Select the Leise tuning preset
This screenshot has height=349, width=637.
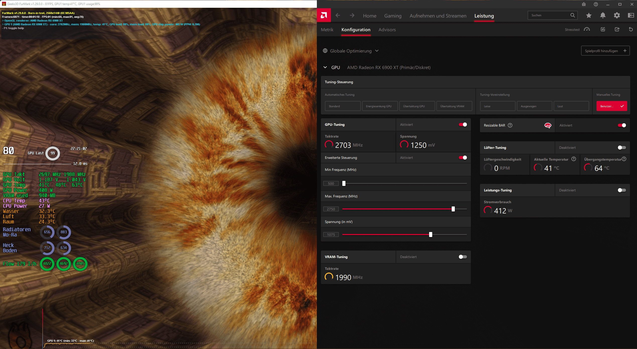pos(498,106)
